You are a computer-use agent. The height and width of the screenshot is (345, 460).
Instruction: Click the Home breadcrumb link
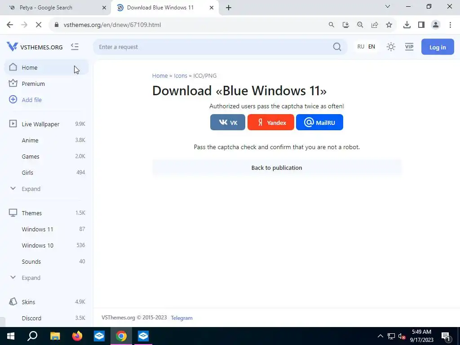point(160,75)
